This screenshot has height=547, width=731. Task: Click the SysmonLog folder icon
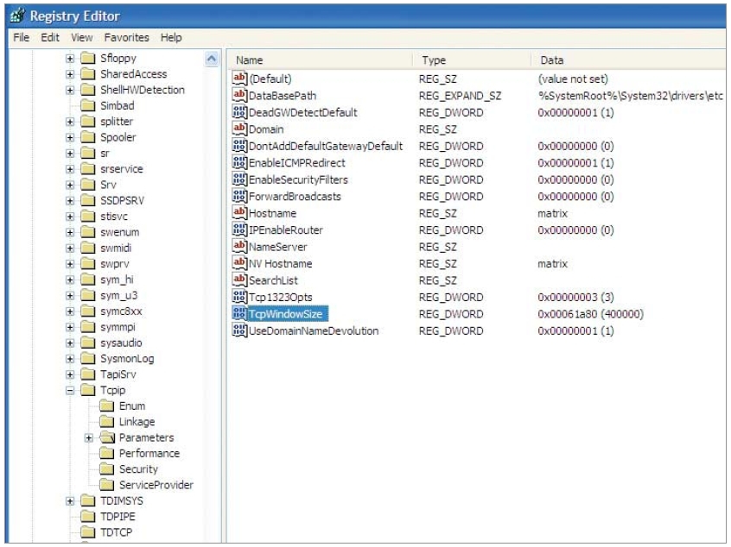(88, 358)
